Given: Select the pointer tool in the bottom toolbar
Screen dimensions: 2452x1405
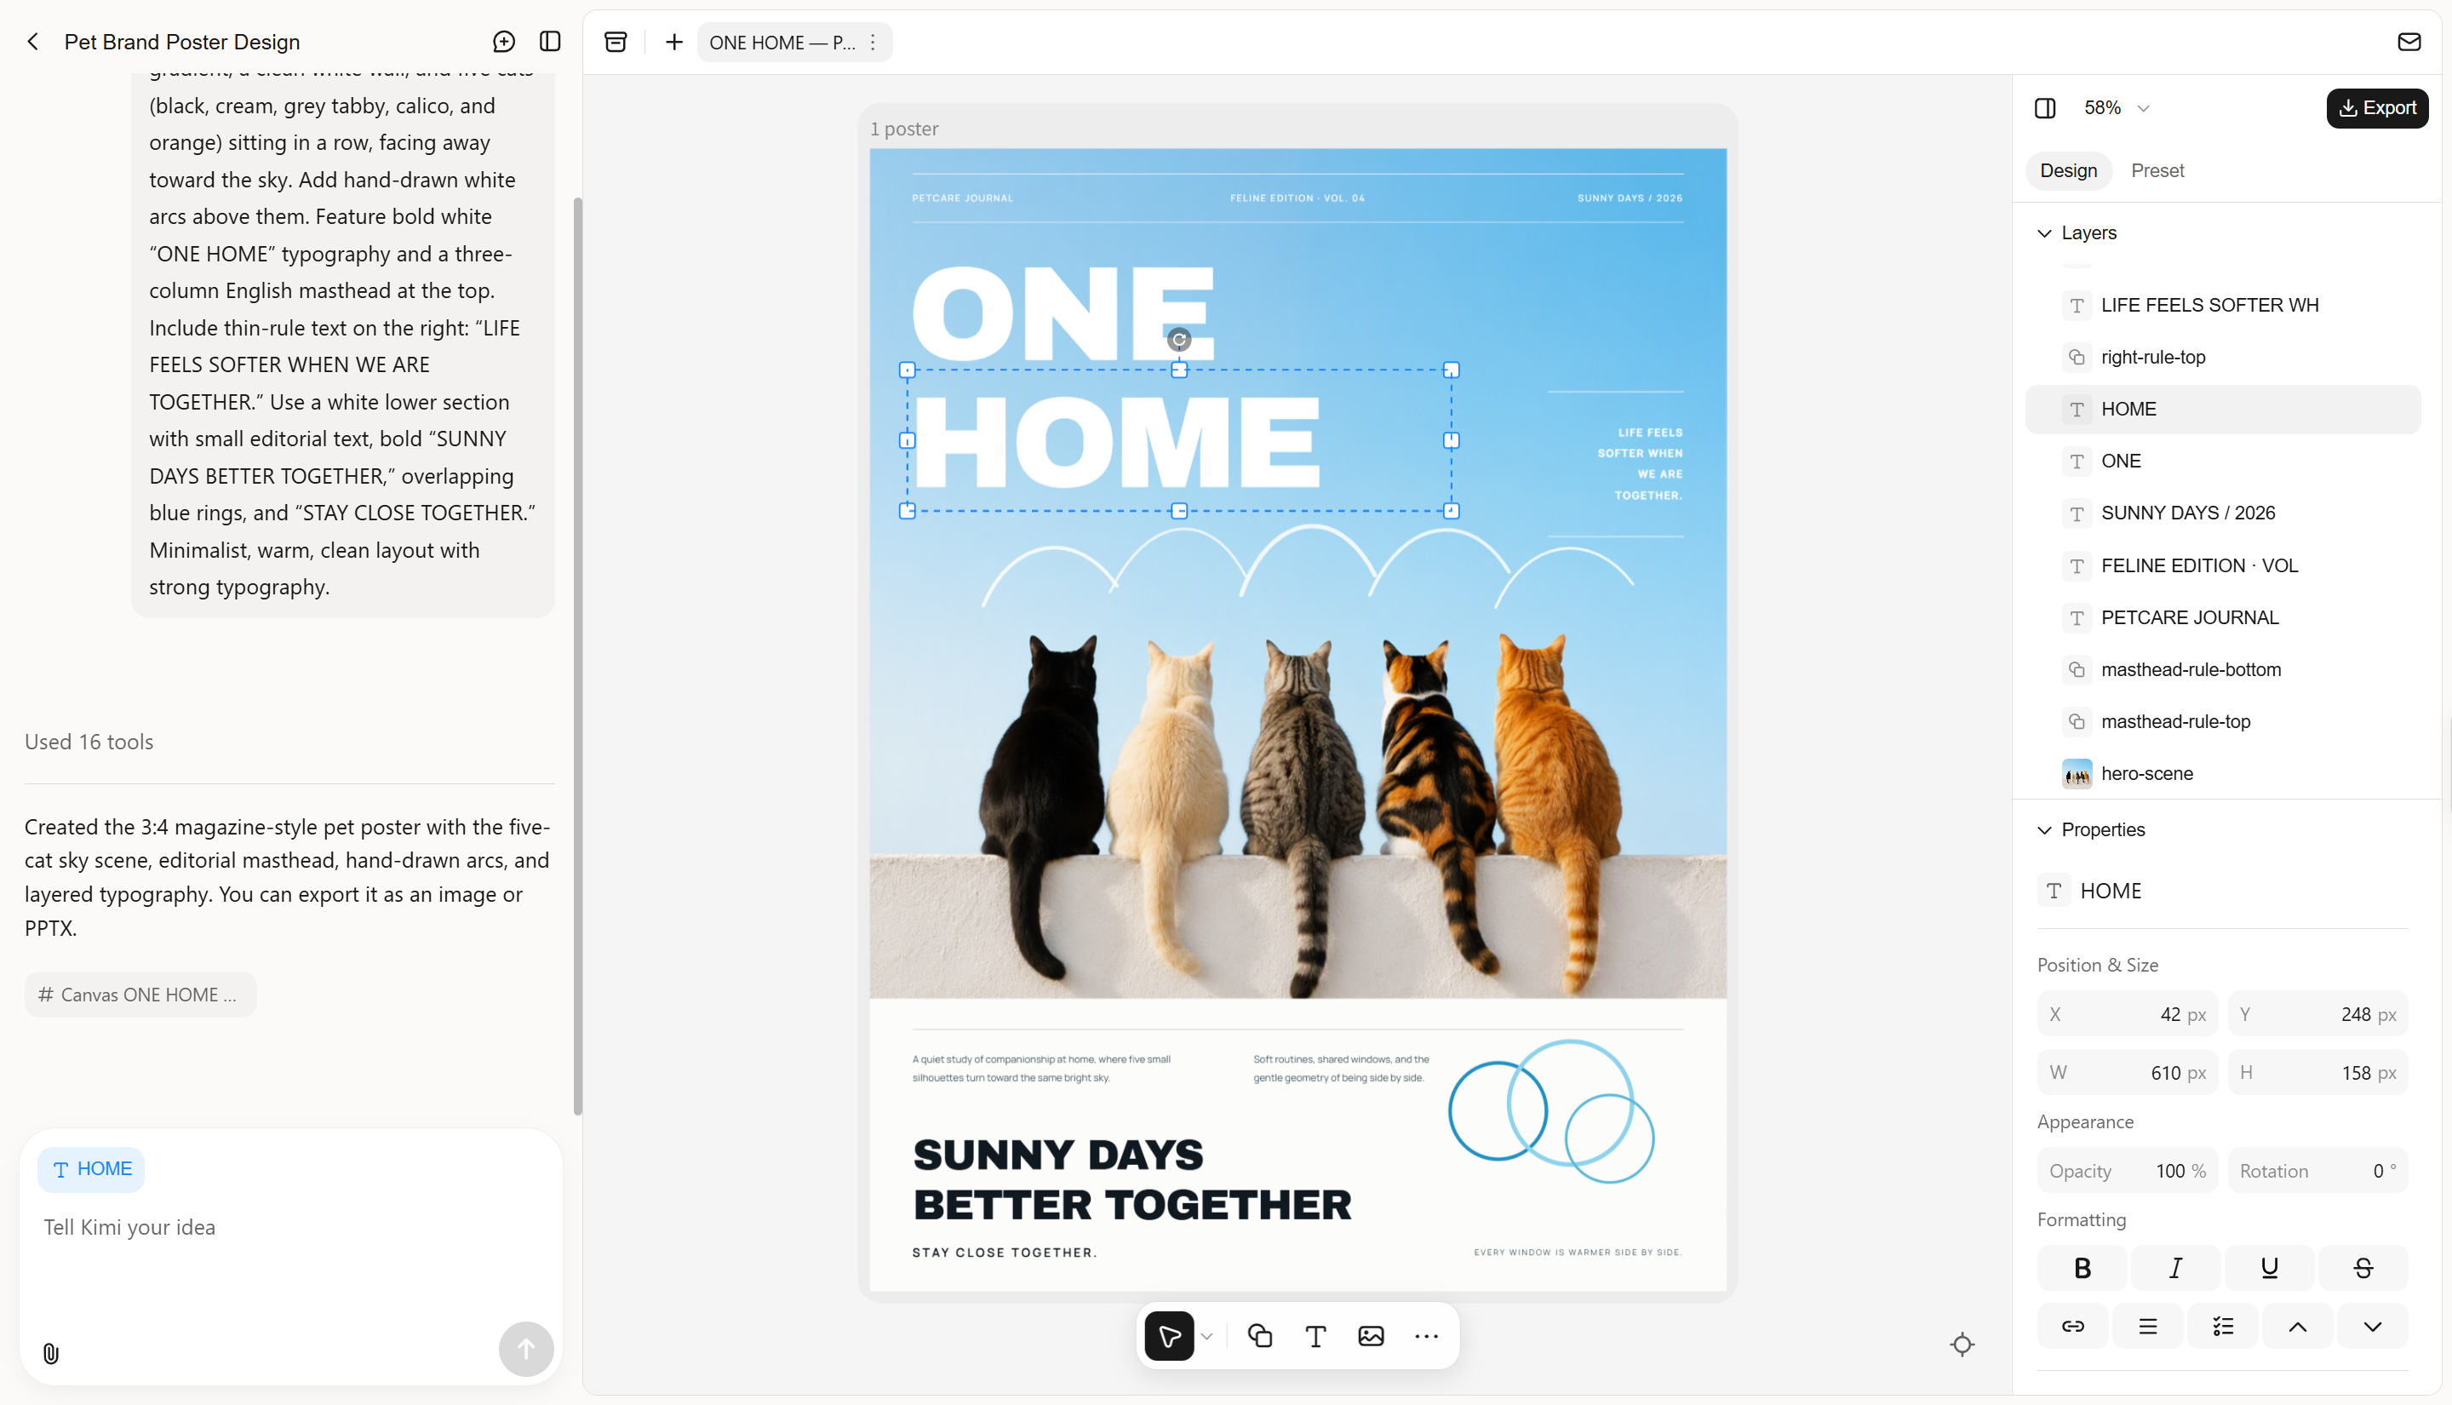Looking at the screenshot, I should tap(1169, 1335).
